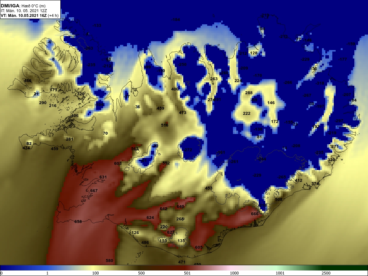Click the map value '552'
This screenshot has width=368, height=276.
tap(166, 163)
